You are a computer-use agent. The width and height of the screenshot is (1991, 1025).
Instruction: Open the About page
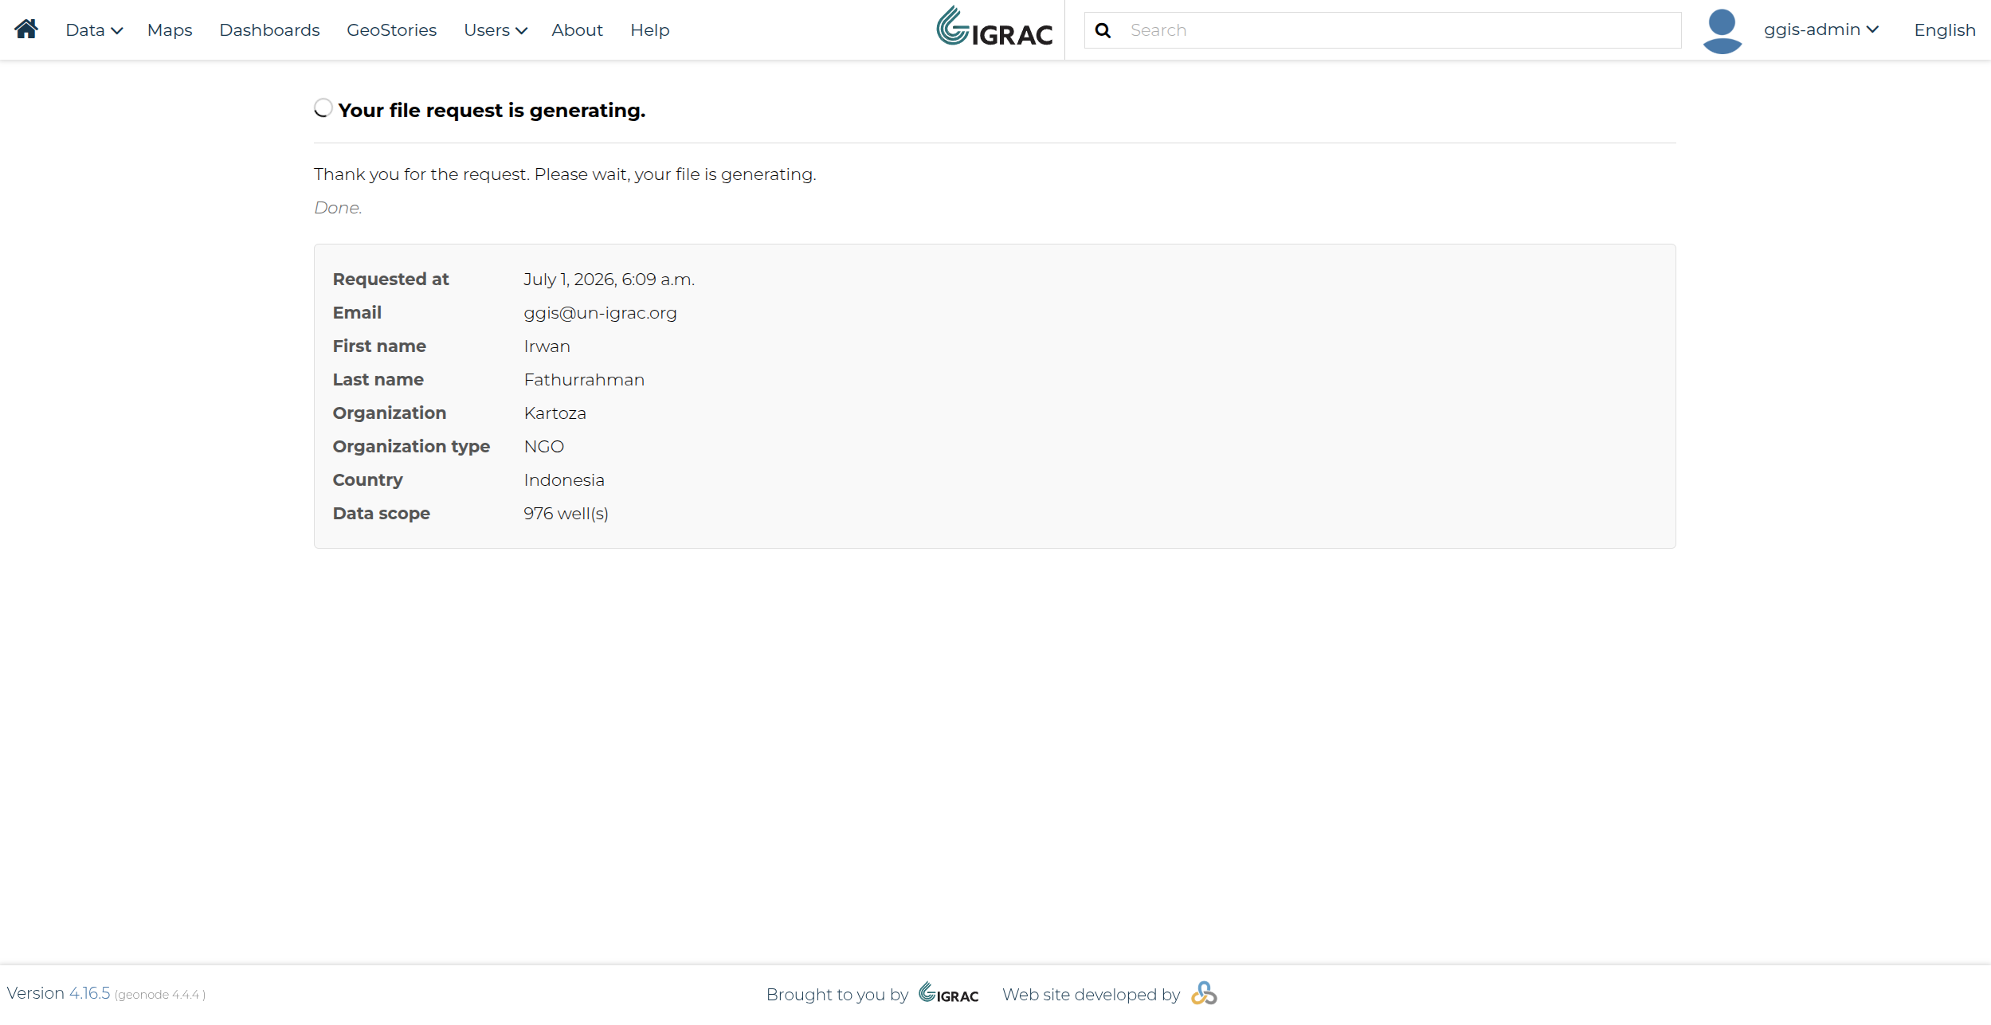[577, 30]
